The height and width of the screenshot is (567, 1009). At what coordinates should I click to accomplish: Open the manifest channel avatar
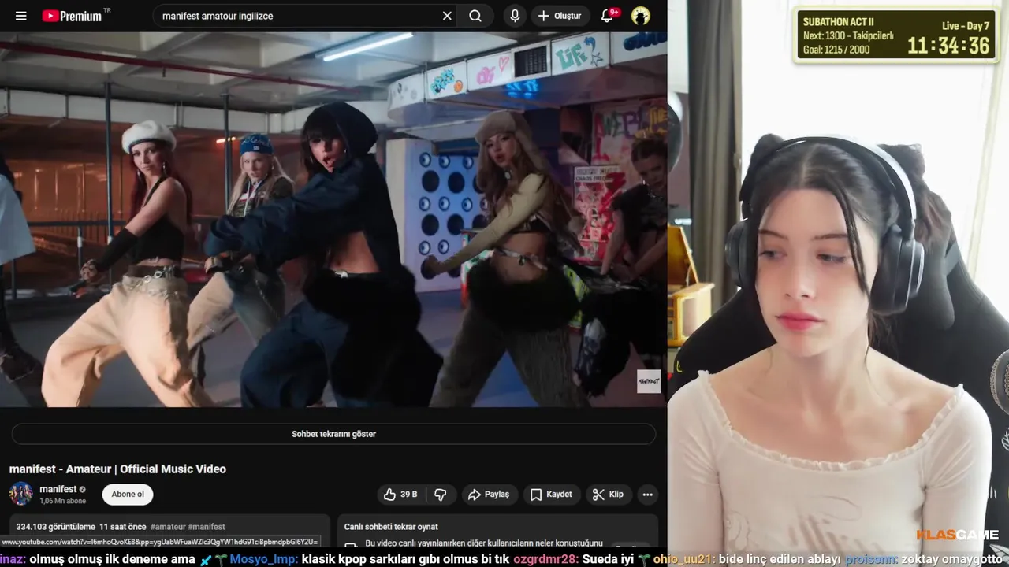point(20,494)
